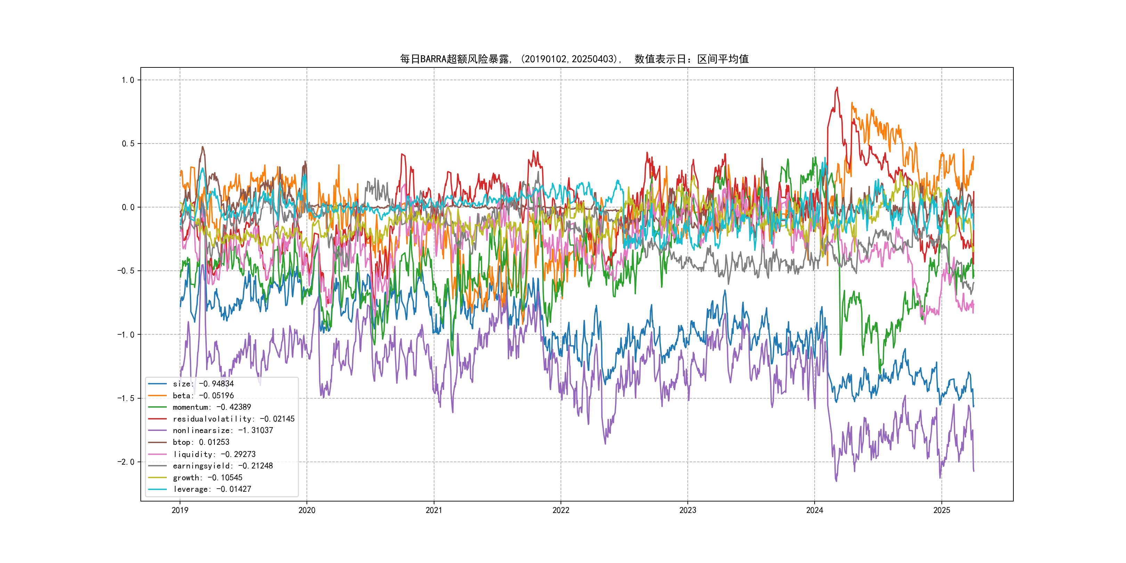
Task: Click the 0.0 y-axis tick label
Action: point(128,207)
